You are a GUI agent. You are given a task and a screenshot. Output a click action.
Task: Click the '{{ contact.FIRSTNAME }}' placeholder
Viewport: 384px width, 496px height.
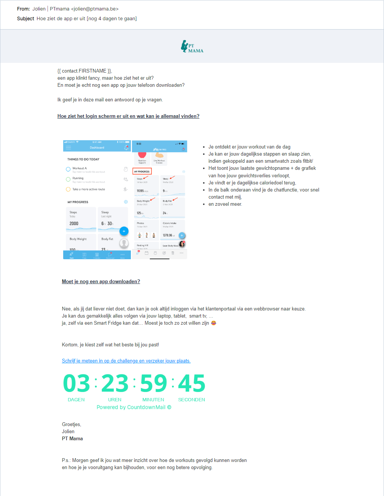tap(85, 71)
